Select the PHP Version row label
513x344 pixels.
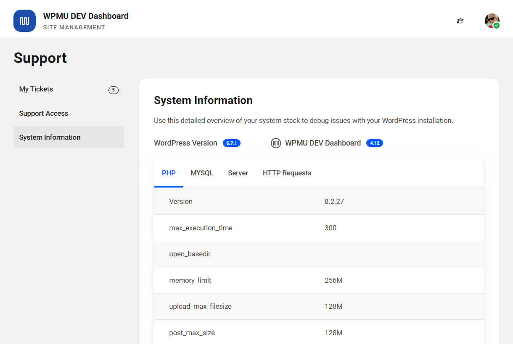tap(181, 201)
